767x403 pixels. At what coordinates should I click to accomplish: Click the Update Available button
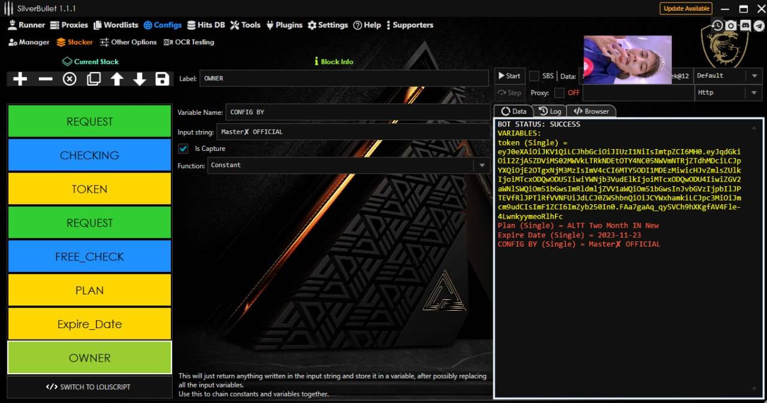pos(686,8)
